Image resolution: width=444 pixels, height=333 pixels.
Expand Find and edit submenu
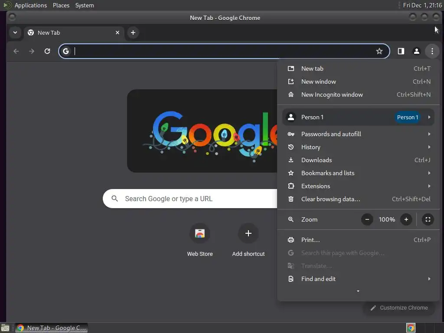[358, 279]
